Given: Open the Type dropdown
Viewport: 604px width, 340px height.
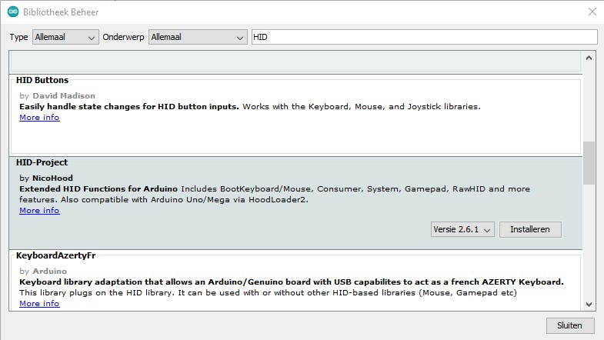Looking at the screenshot, I should tap(66, 37).
